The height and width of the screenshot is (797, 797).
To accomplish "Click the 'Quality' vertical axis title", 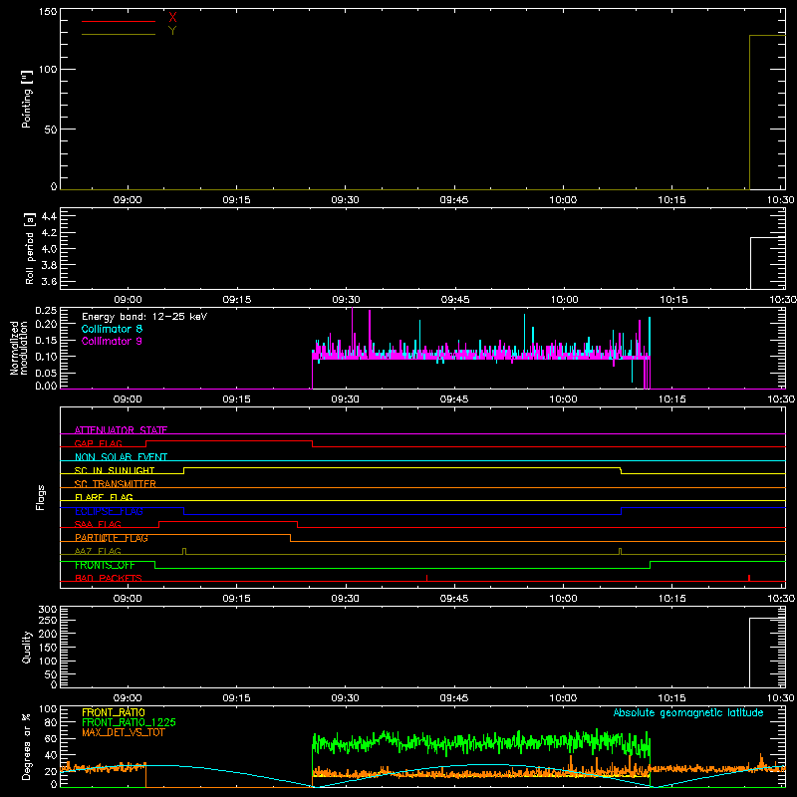I will click(x=27, y=648).
